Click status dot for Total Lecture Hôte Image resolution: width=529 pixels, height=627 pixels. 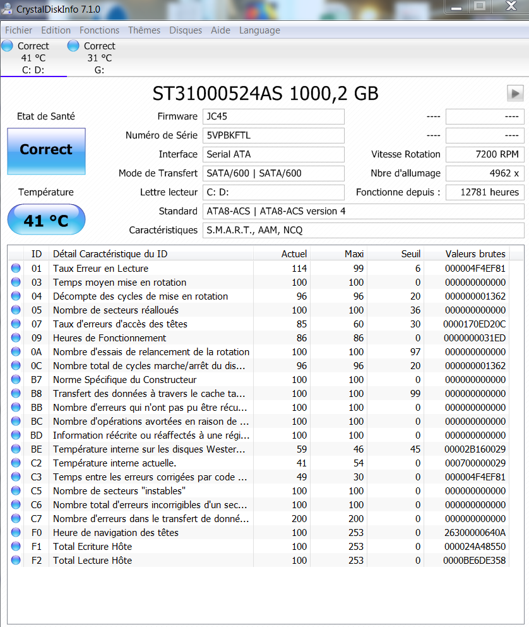(16, 560)
